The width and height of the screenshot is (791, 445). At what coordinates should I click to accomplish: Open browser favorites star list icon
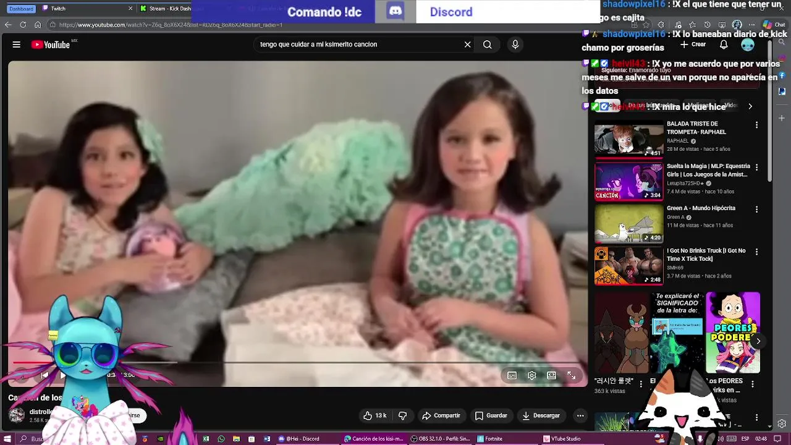693,25
